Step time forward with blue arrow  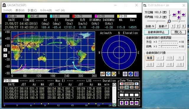click(x=136, y=84)
